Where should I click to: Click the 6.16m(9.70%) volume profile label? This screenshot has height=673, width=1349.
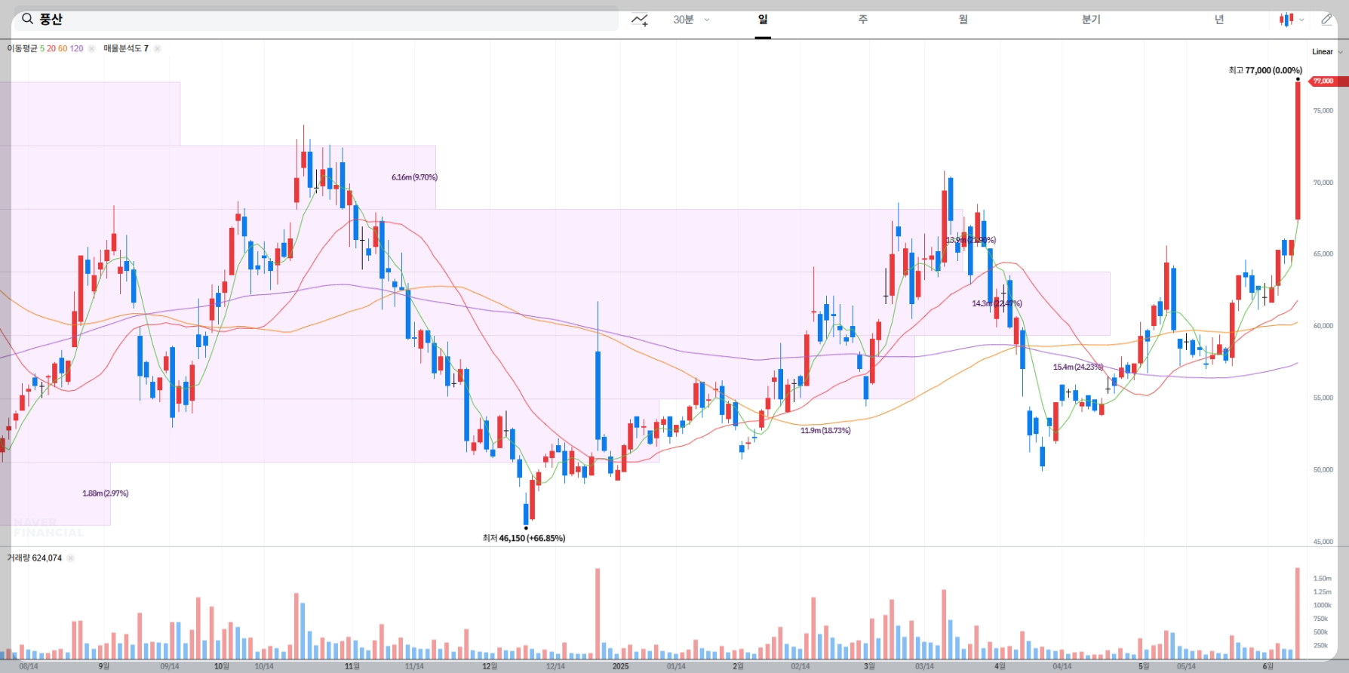click(x=414, y=177)
